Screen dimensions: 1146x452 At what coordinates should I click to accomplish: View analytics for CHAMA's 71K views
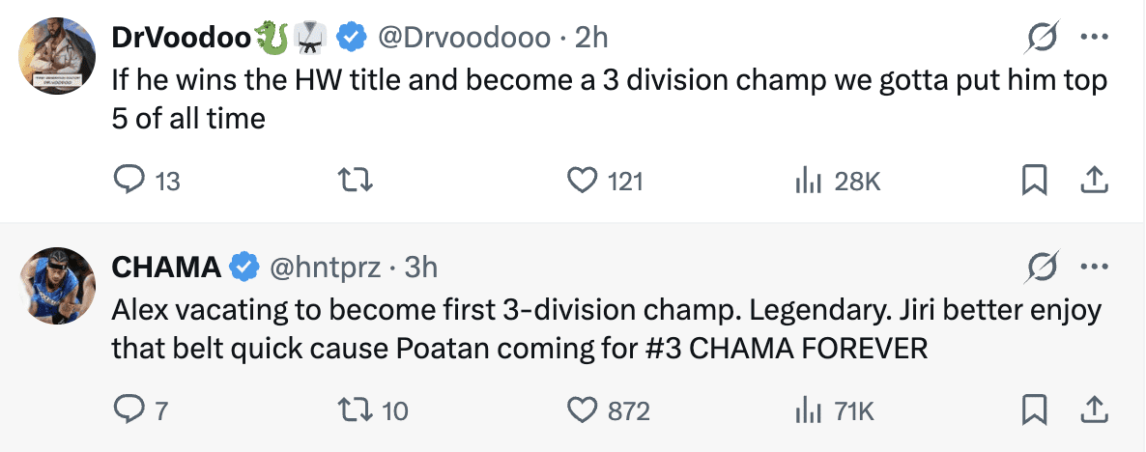coord(807,410)
